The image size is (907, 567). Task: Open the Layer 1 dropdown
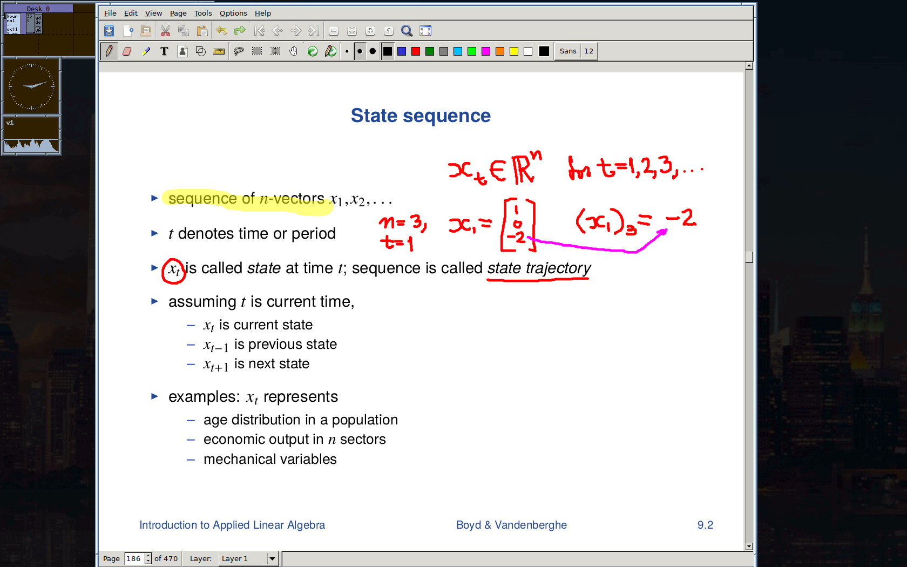[272, 558]
